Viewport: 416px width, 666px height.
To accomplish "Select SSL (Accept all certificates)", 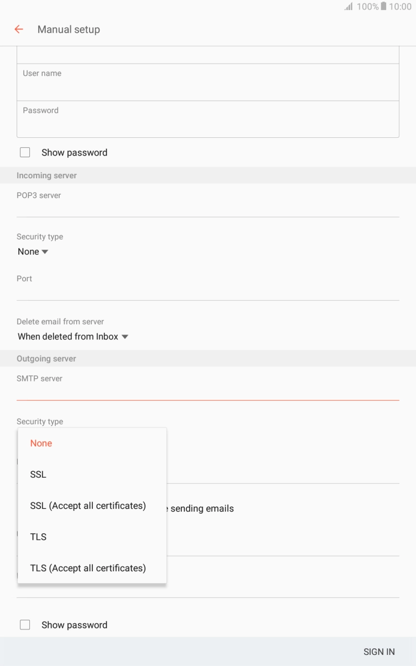I will pos(88,505).
